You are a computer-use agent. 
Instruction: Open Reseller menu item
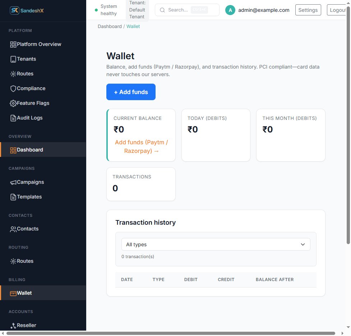[x=43, y=326]
